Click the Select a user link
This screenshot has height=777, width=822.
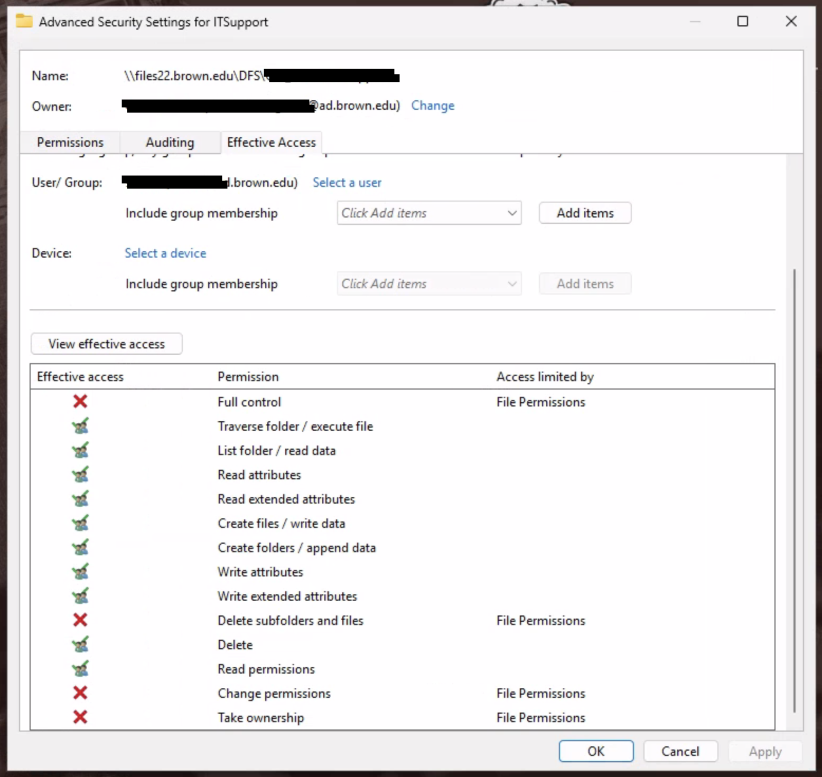[x=347, y=183]
